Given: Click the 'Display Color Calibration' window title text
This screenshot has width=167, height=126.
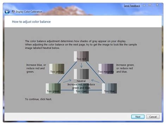Looking at the screenshot, I should click(29, 12).
